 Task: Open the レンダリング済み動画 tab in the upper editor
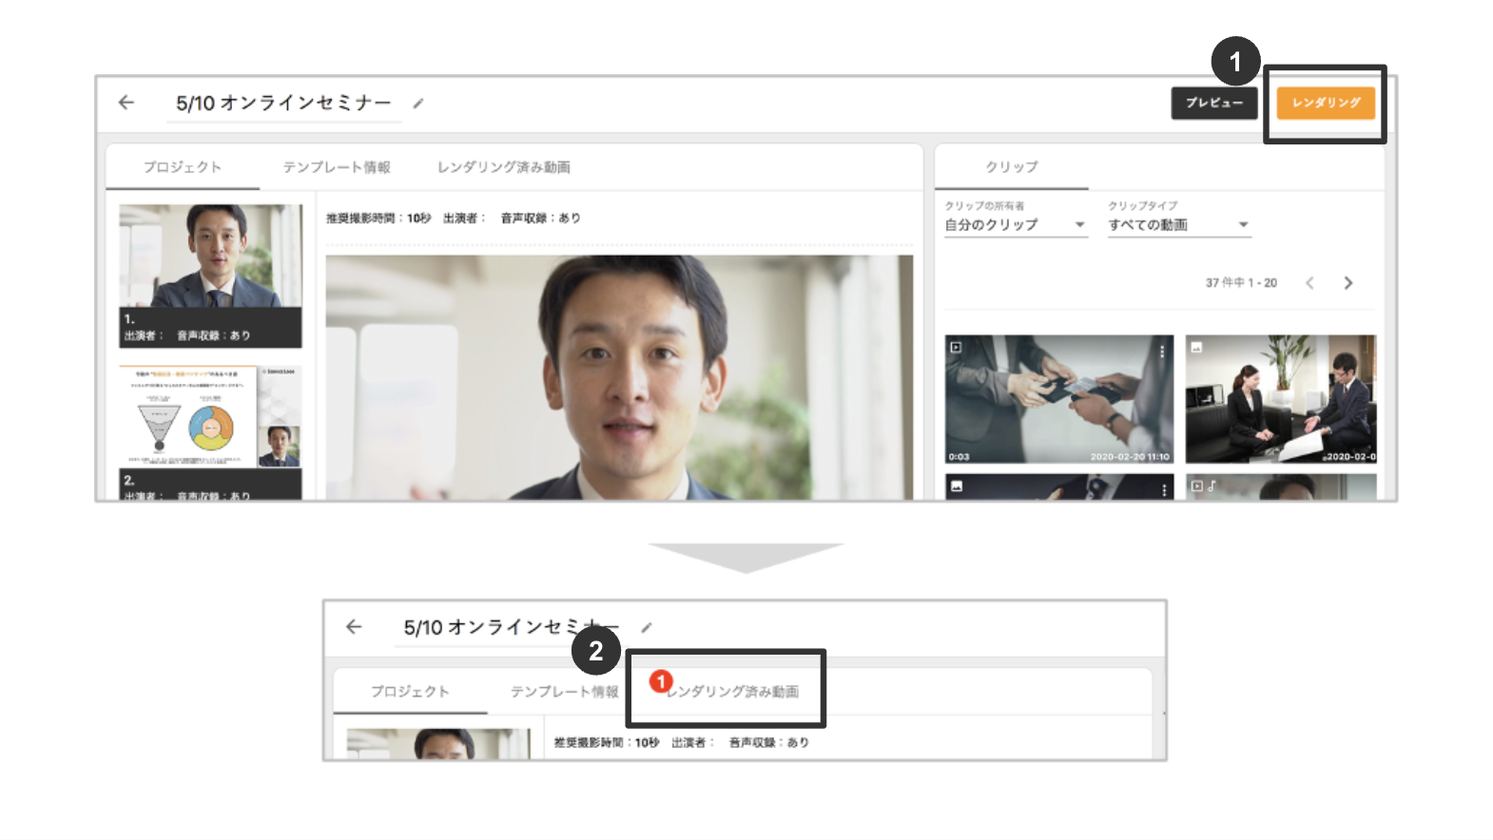click(503, 167)
